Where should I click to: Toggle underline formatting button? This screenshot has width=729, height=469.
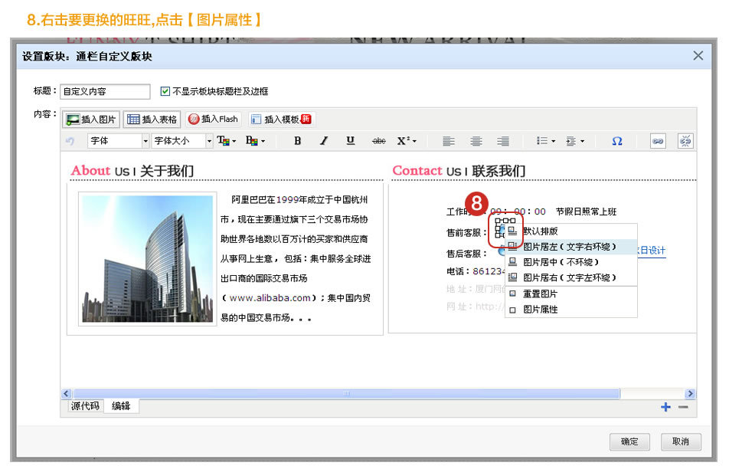pos(351,141)
